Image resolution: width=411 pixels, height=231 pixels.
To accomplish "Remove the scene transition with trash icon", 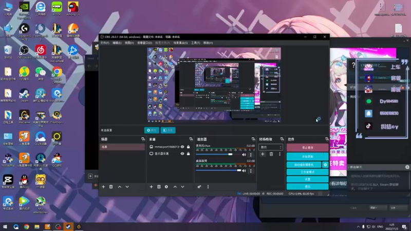I will pyautogui.click(x=271, y=155).
